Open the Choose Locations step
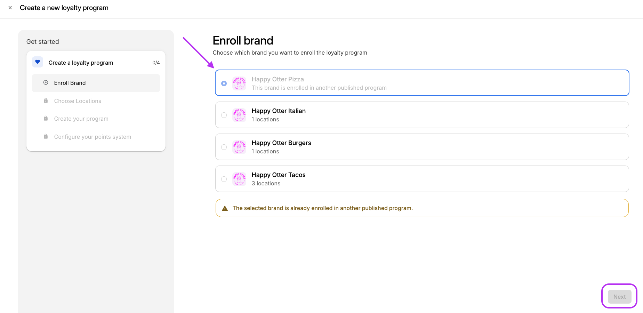This screenshot has height=313, width=643. (78, 101)
